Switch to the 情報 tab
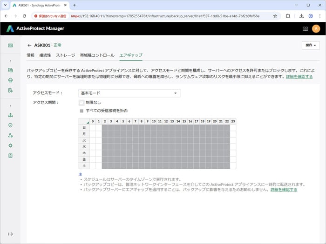The image size is (326, 244). click(31, 55)
